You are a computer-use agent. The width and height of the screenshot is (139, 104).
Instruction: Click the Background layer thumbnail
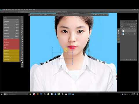[x=123, y=34]
